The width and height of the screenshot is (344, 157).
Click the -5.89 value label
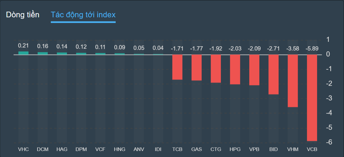[x=312, y=49]
